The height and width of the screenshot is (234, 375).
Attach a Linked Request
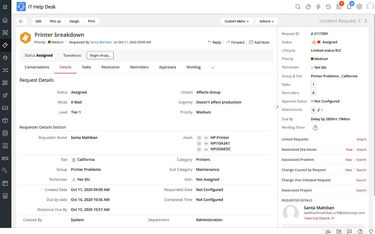click(361, 139)
